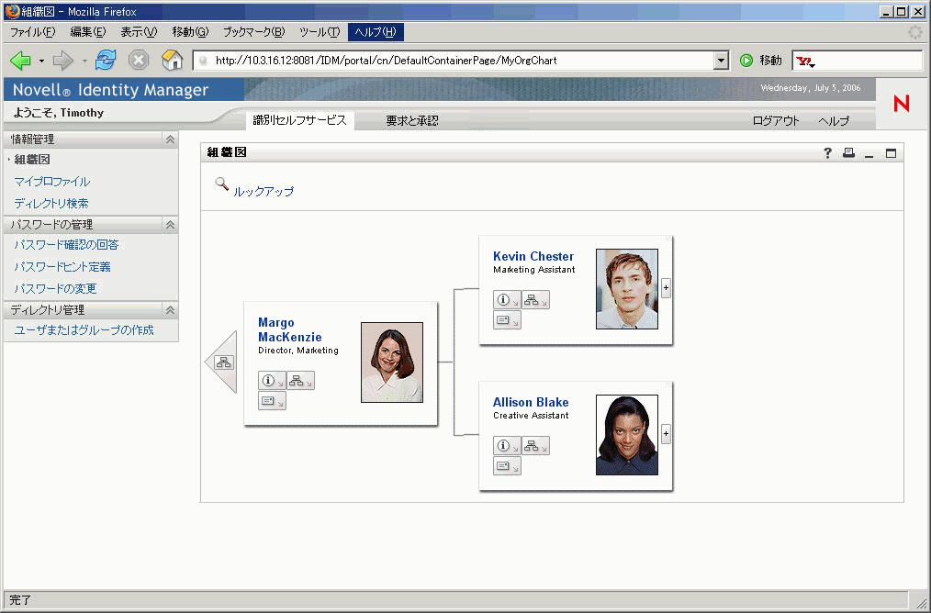The image size is (931, 613).
Task: Maximize the 組織図 portlet
Action: point(891,153)
